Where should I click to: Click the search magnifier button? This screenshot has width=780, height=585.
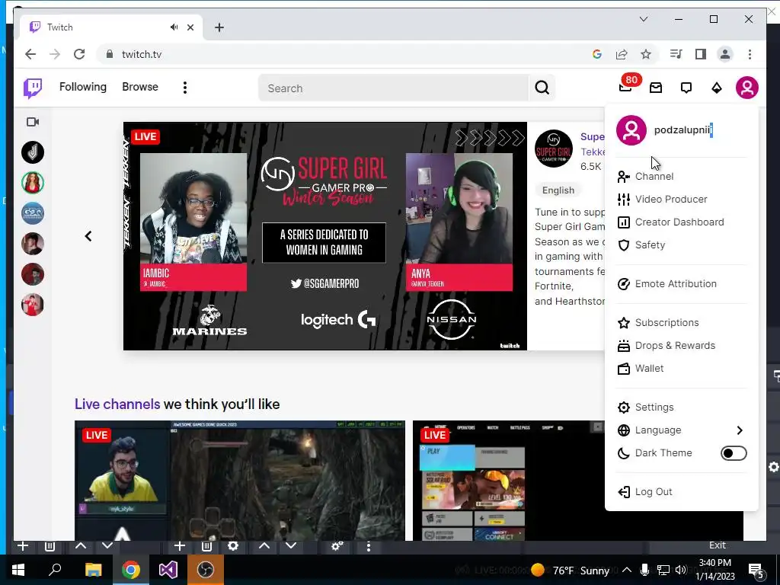542,88
